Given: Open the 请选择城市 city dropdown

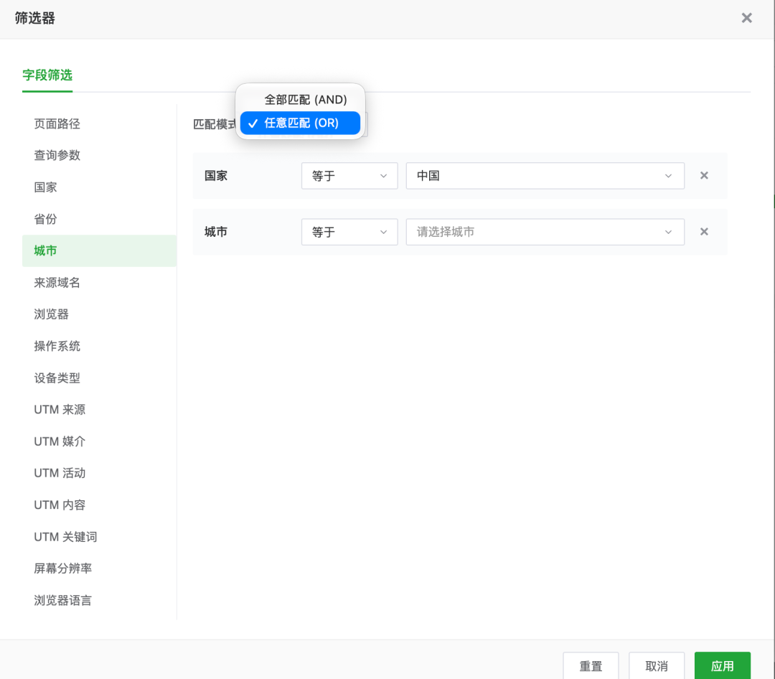Looking at the screenshot, I should click(545, 232).
